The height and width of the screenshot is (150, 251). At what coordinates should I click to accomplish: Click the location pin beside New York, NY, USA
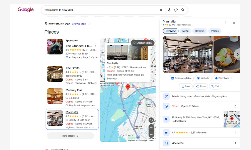(46, 24)
